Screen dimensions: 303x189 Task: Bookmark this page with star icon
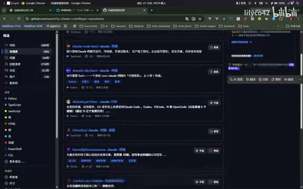(200, 19)
